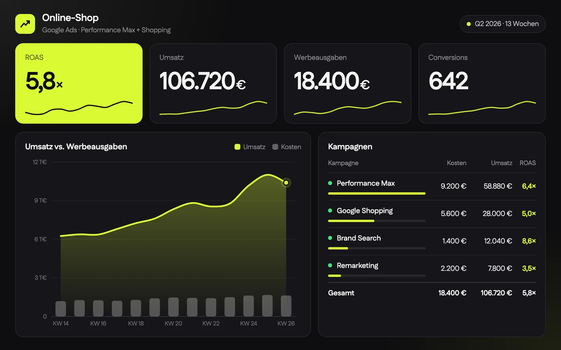Click the 8,6× ROAS value

click(x=529, y=241)
